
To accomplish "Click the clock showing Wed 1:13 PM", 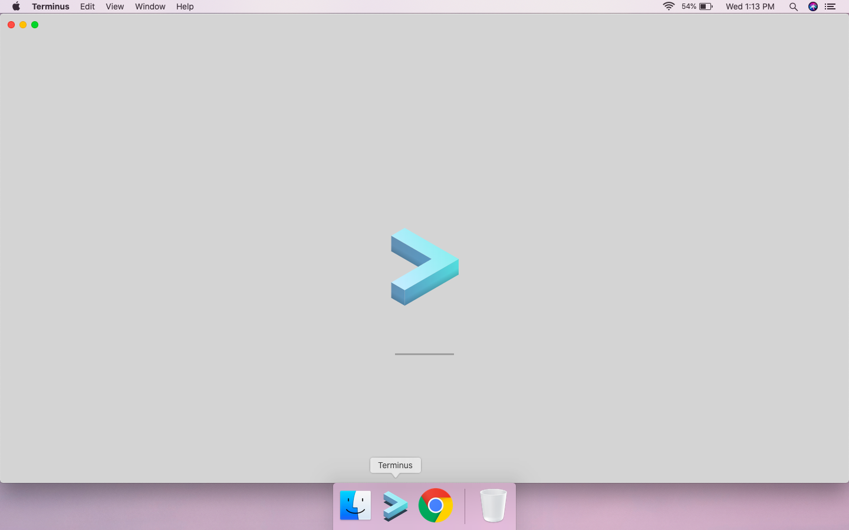I will tap(749, 6).
